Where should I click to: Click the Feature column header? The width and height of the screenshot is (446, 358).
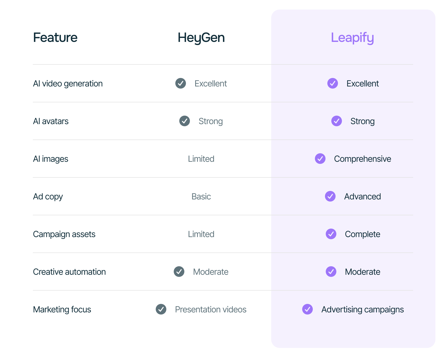tap(55, 37)
